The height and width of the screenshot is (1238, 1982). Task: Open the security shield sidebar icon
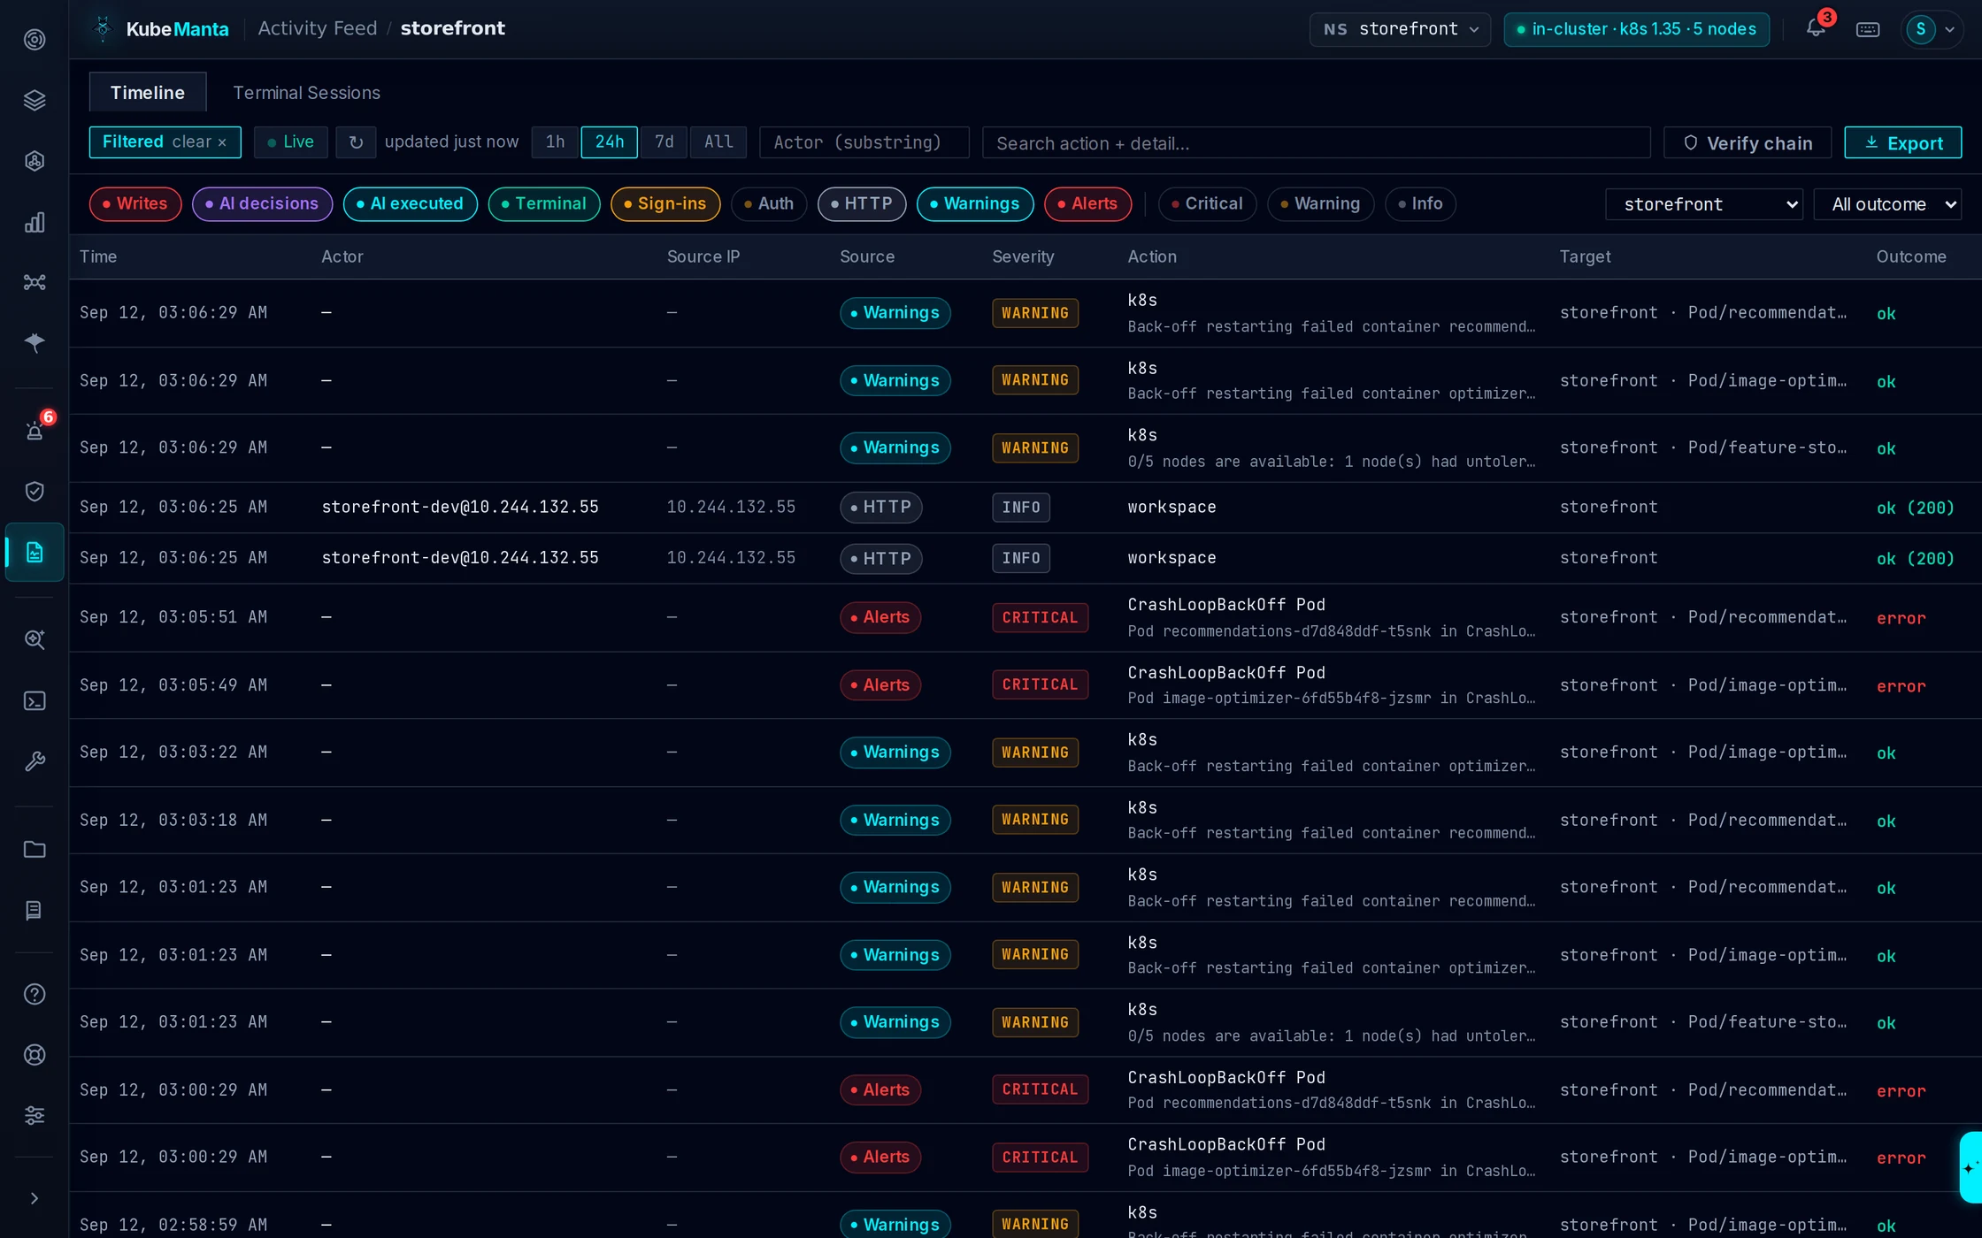point(35,492)
